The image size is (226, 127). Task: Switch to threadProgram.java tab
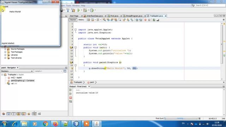coord(134,16)
